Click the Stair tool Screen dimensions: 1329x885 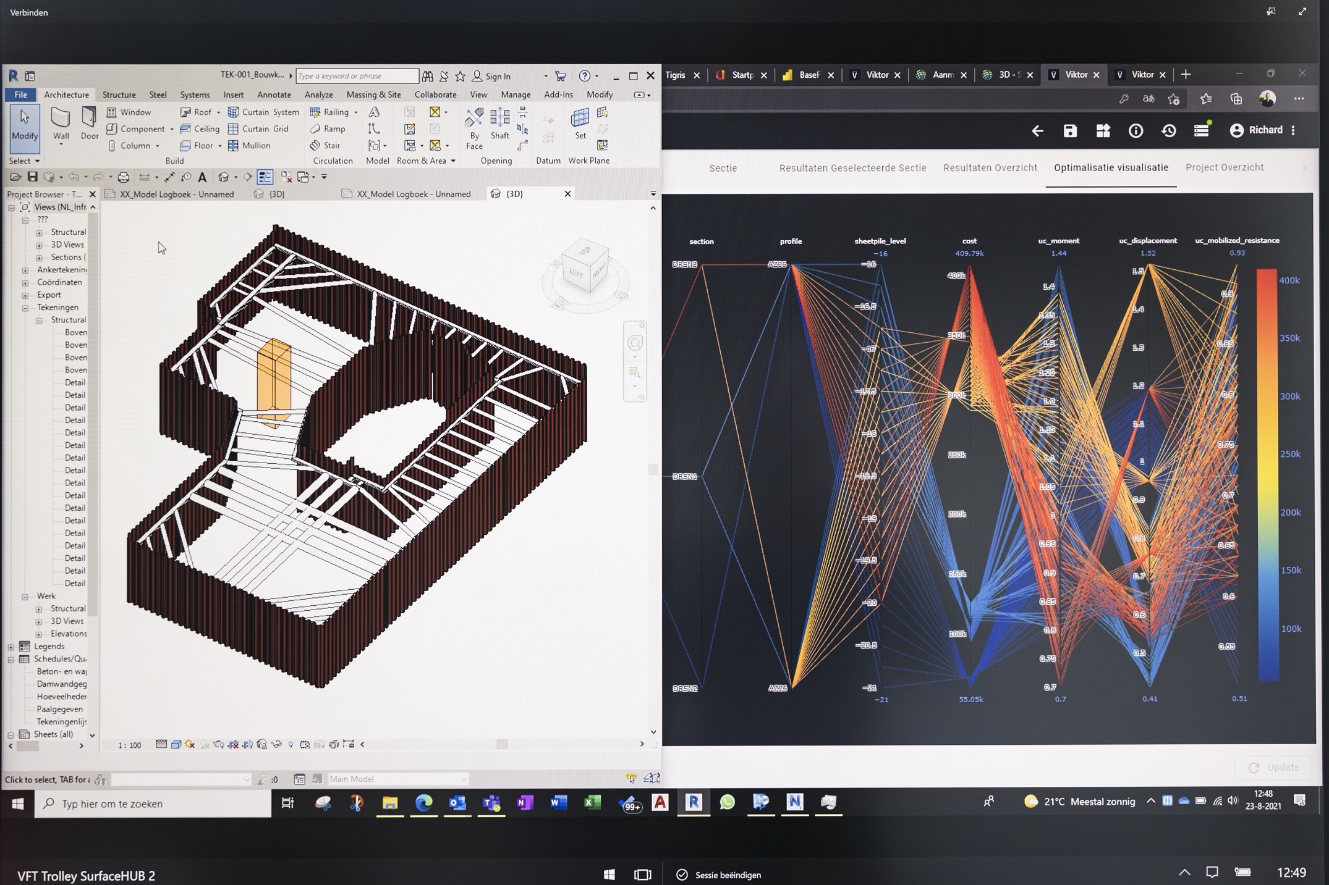tap(326, 145)
